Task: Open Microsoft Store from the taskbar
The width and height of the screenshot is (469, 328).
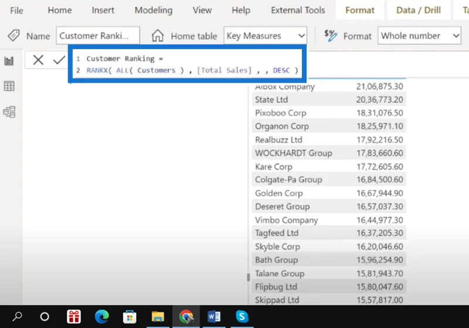Action: coord(130,317)
